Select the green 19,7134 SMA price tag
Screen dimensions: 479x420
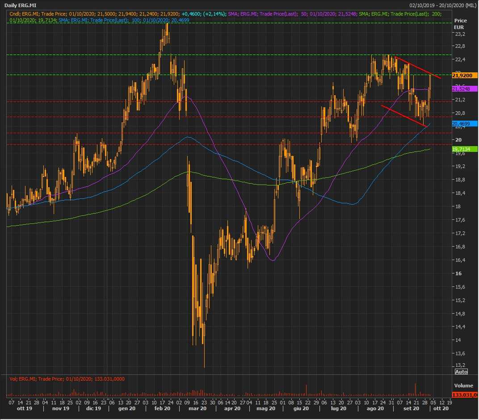[x=462, y=149]
